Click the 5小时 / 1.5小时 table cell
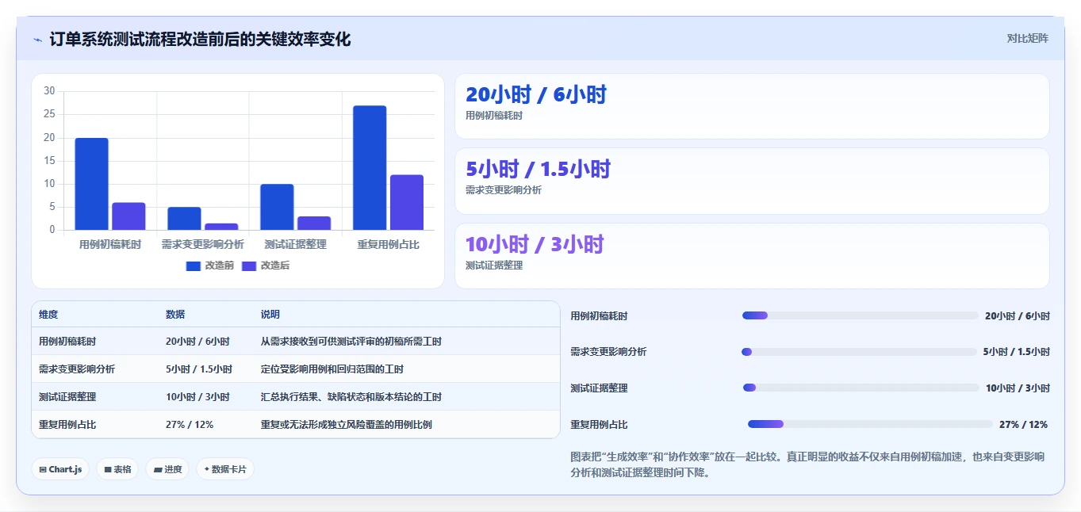 [x=199, y=369]
